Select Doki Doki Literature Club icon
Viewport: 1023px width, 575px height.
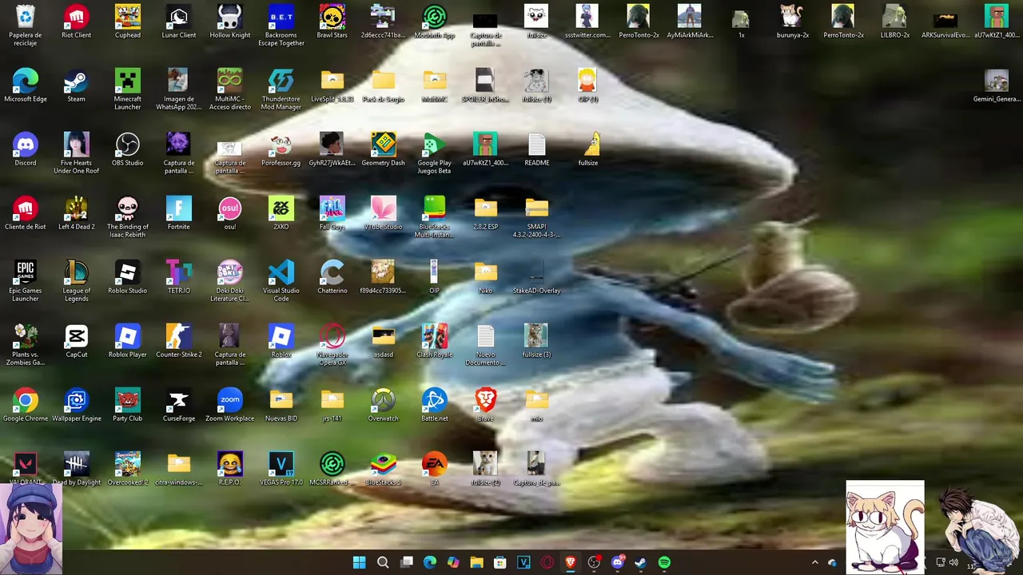coord(230,281)
